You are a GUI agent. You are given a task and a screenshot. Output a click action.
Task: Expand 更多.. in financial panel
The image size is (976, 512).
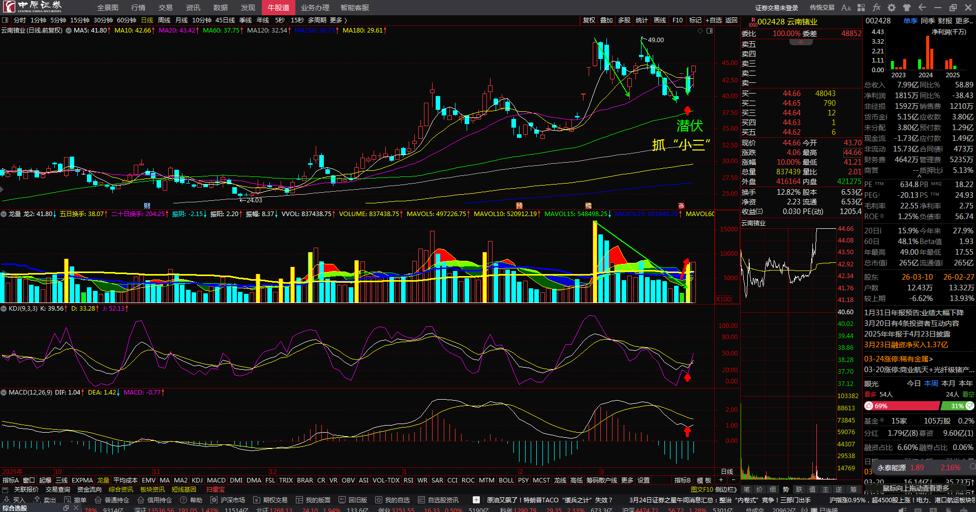964,21
